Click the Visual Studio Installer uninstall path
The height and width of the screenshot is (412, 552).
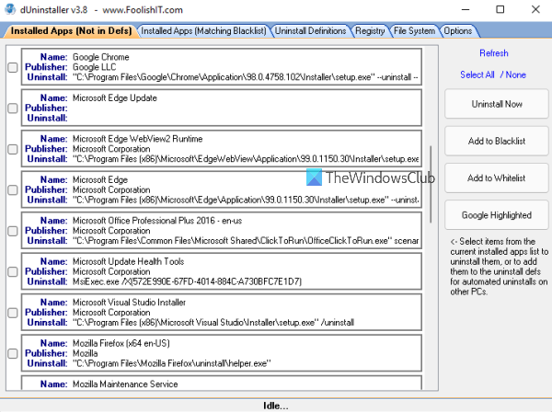[213, 322]
